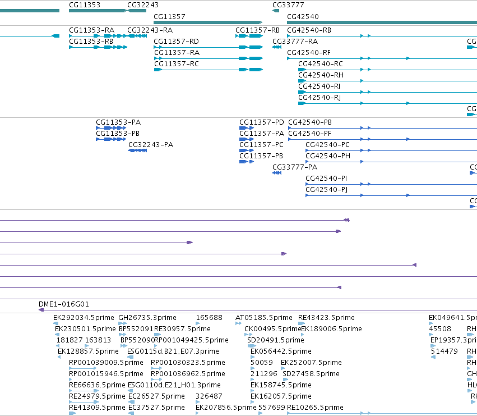Select the CG42540-PH protein label

(x=328, y=156)
